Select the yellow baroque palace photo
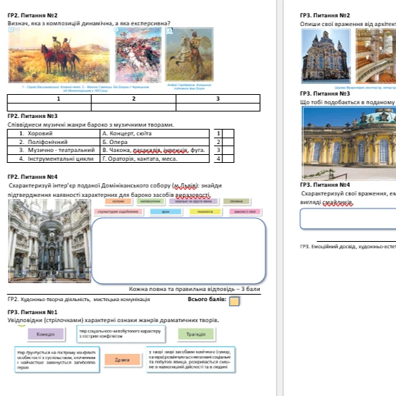The height and width of the screenshot is (396, 396). tap(349, 143)
